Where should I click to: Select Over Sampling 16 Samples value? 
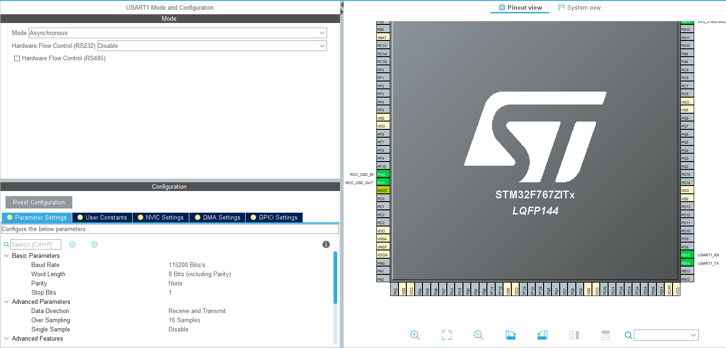[x=184, y=320]
